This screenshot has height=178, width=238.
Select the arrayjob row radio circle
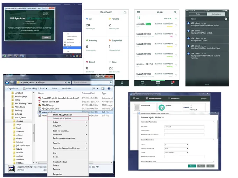(176, 25)
